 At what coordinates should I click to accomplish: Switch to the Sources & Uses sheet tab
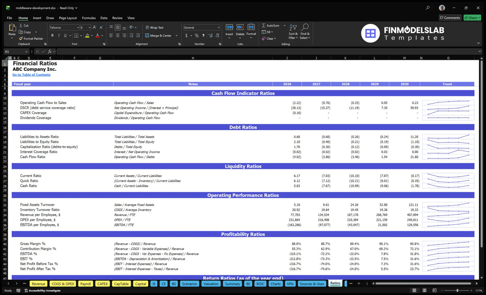point(312,284)
